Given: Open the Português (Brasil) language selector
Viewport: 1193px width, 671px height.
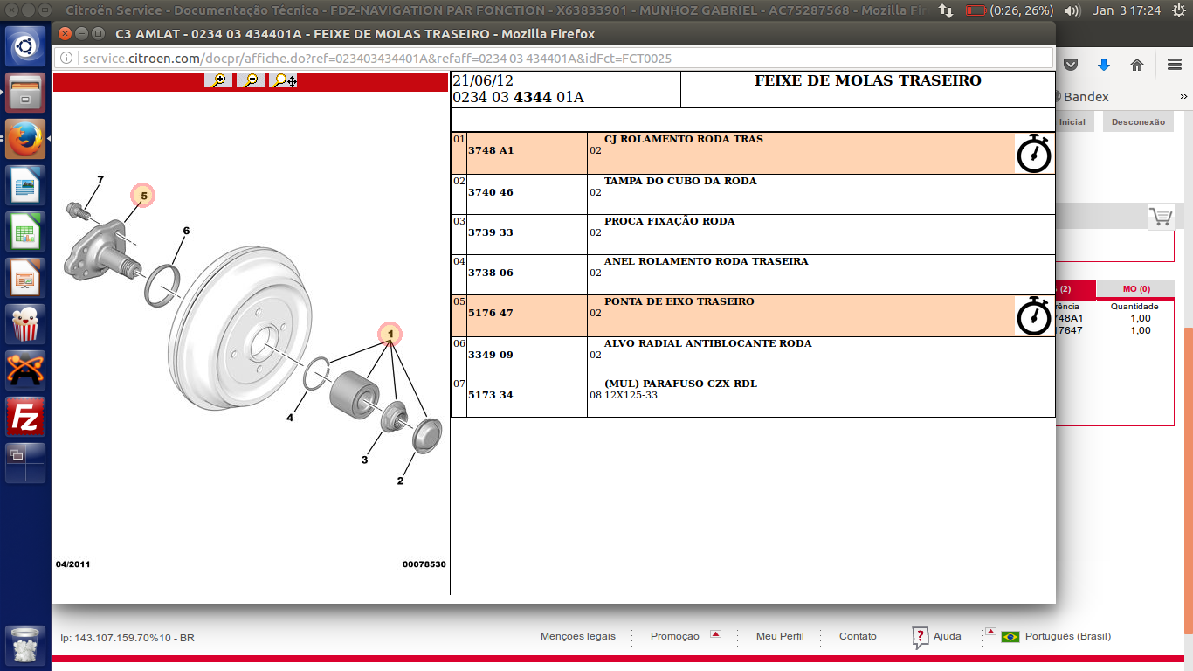Looking at the screenshot, I should point(1057,636).
